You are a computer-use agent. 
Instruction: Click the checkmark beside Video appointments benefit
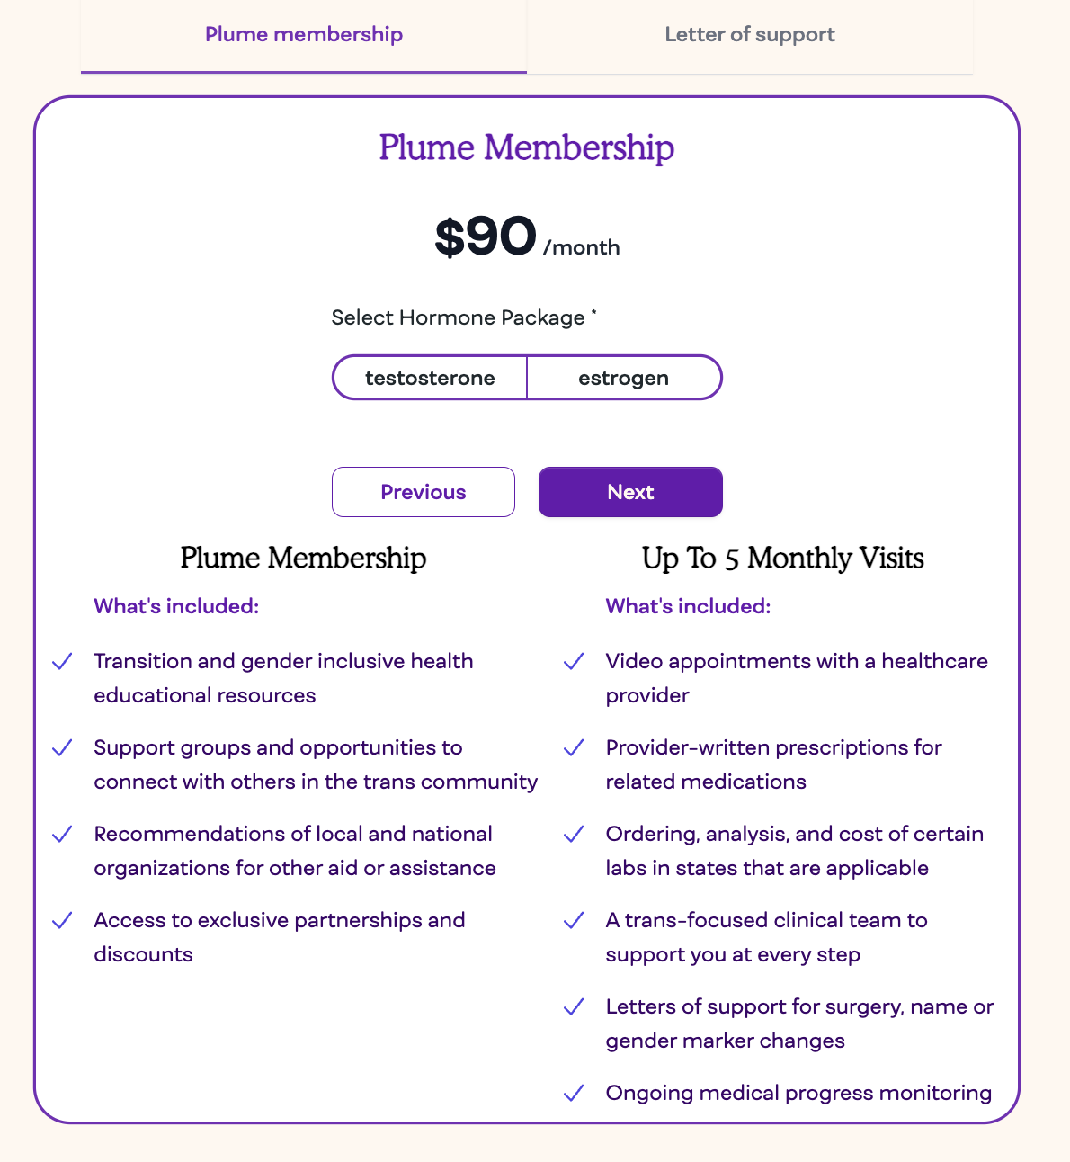574,662
